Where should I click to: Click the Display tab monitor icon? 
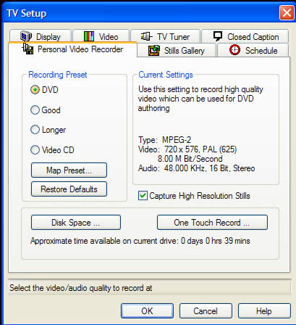[26, 36]
